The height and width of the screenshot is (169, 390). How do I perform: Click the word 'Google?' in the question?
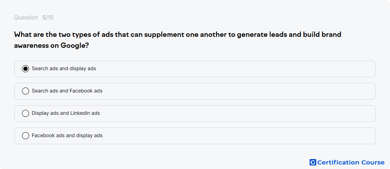[75, 46]
